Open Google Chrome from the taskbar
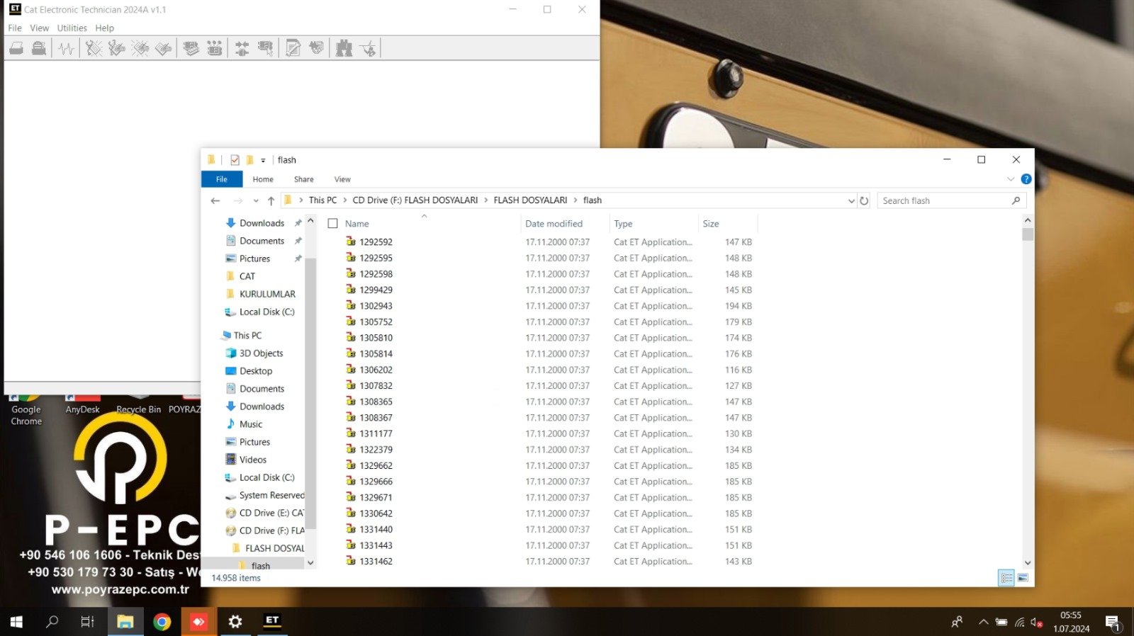 (x=162, y=621)
